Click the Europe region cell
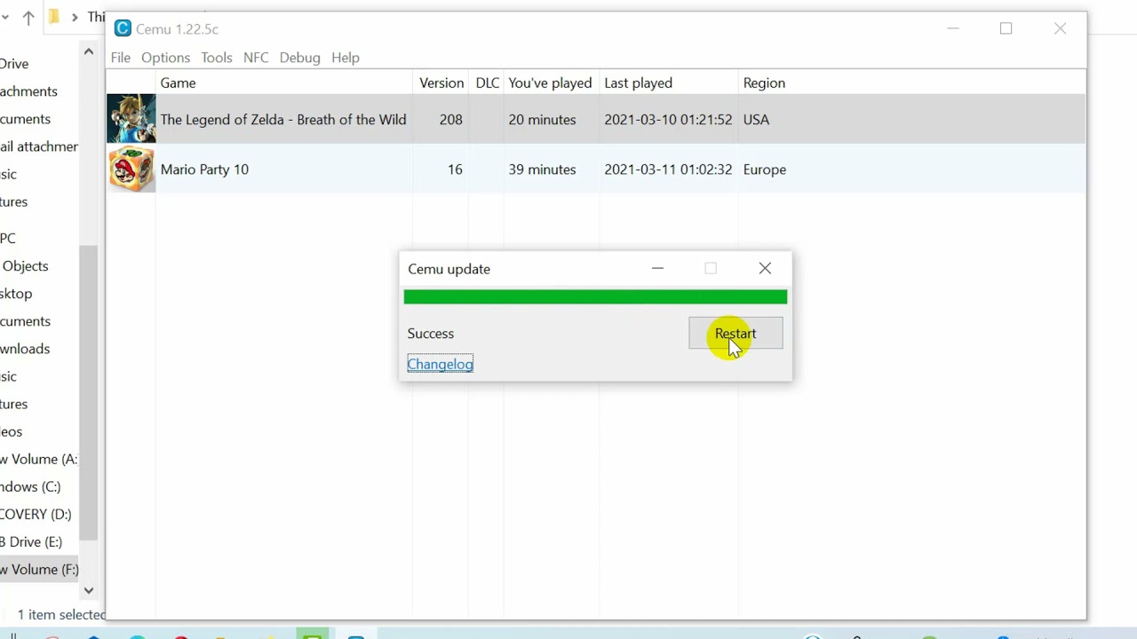The width and height of the screenshot is (1137, 639). click(x=765, y=170)
